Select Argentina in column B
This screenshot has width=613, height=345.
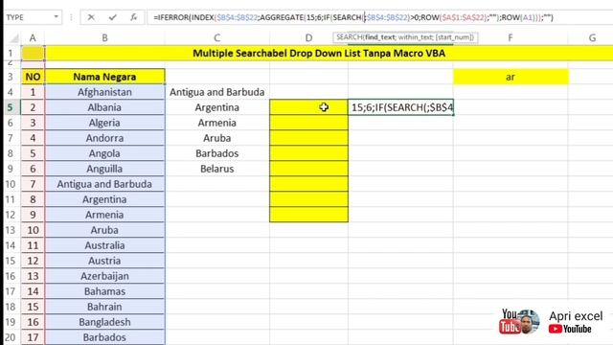click(104, 199)
